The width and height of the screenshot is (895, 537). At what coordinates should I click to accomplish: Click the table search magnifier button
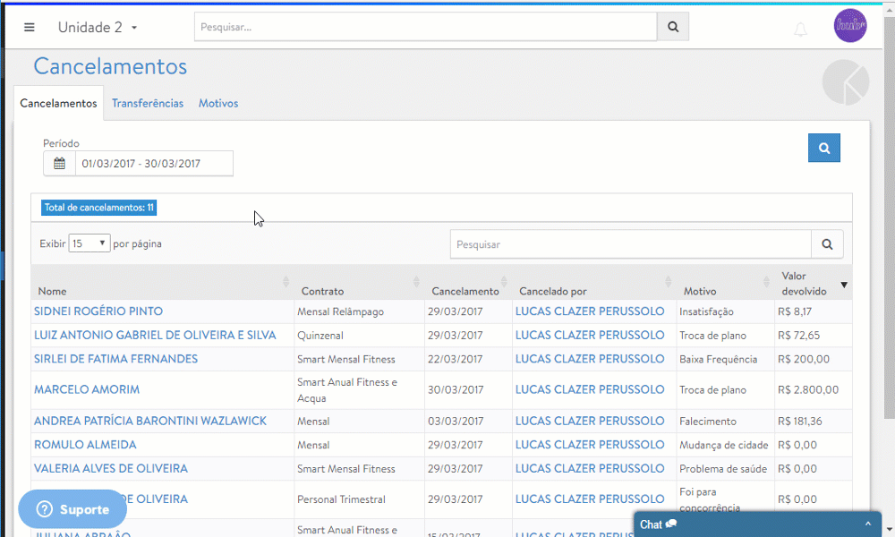[x=826, y=243]
